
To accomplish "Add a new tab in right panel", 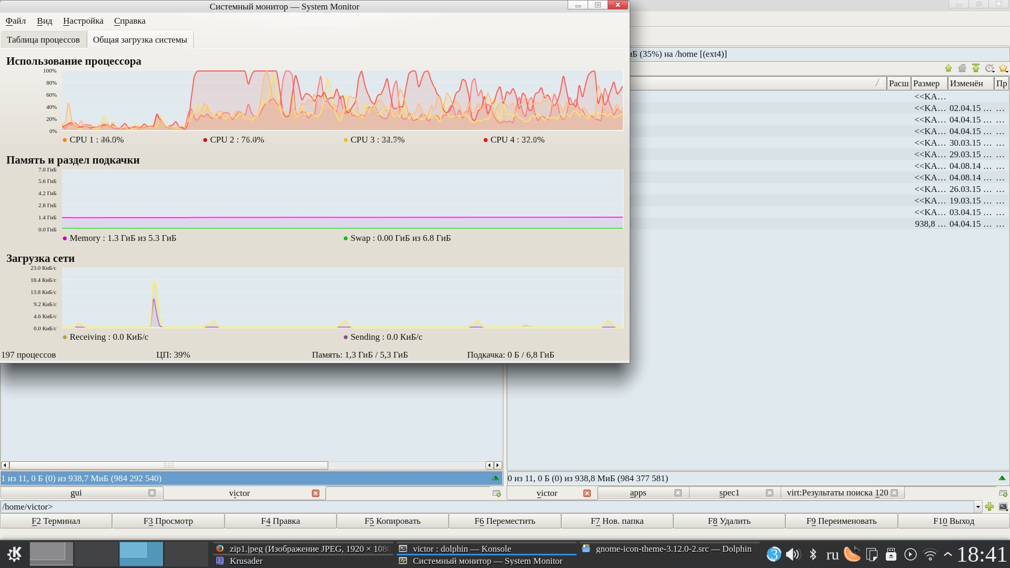I will point(1003,493).
